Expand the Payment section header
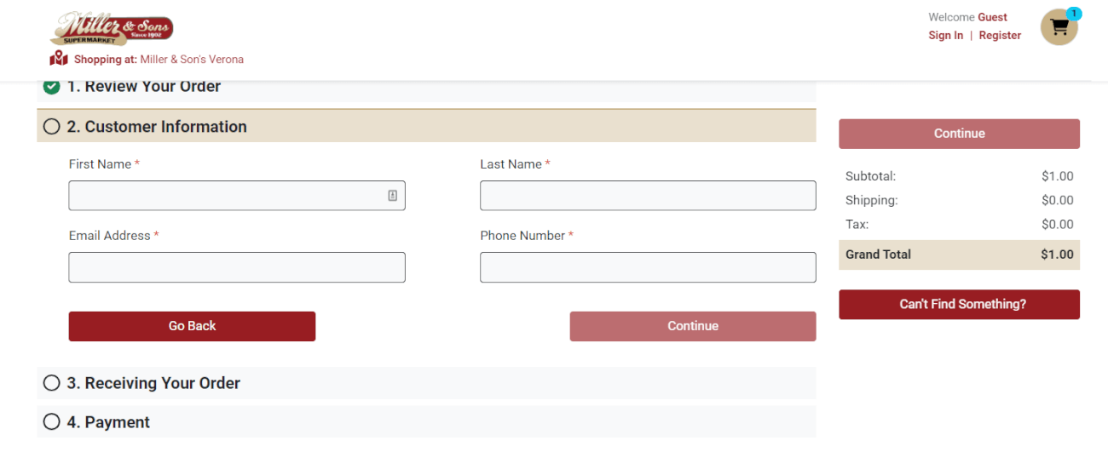 [426, 422]
